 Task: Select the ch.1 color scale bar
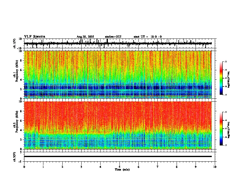[x=221, y=78]
